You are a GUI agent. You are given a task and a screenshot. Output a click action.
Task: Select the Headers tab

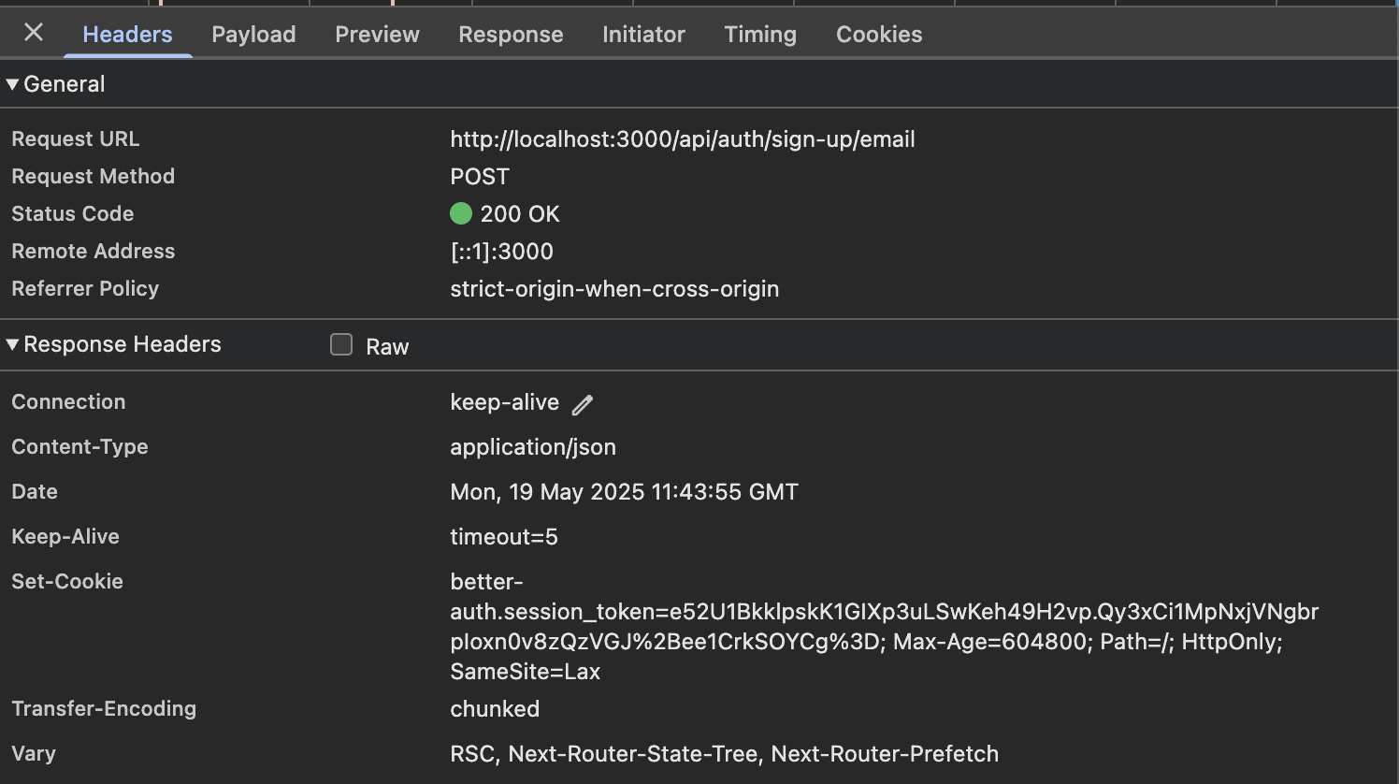point(127,35)
